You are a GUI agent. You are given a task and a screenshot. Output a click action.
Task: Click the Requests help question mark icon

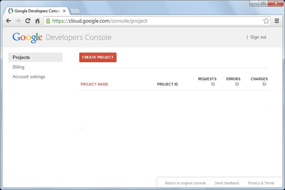(x=213, y=84)
